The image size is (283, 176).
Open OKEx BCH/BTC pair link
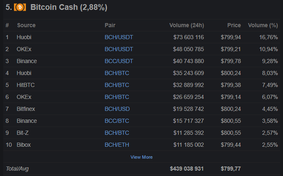[x=117, y=97]
